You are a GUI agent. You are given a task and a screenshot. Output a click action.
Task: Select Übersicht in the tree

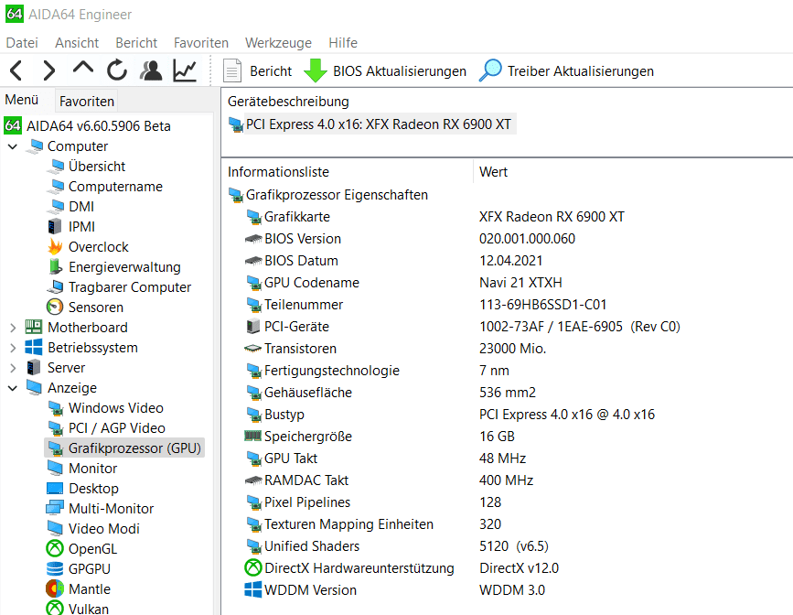coord(97,166)
